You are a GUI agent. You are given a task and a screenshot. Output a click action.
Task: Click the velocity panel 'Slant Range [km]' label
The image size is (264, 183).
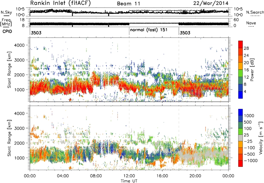pos(9,138)
